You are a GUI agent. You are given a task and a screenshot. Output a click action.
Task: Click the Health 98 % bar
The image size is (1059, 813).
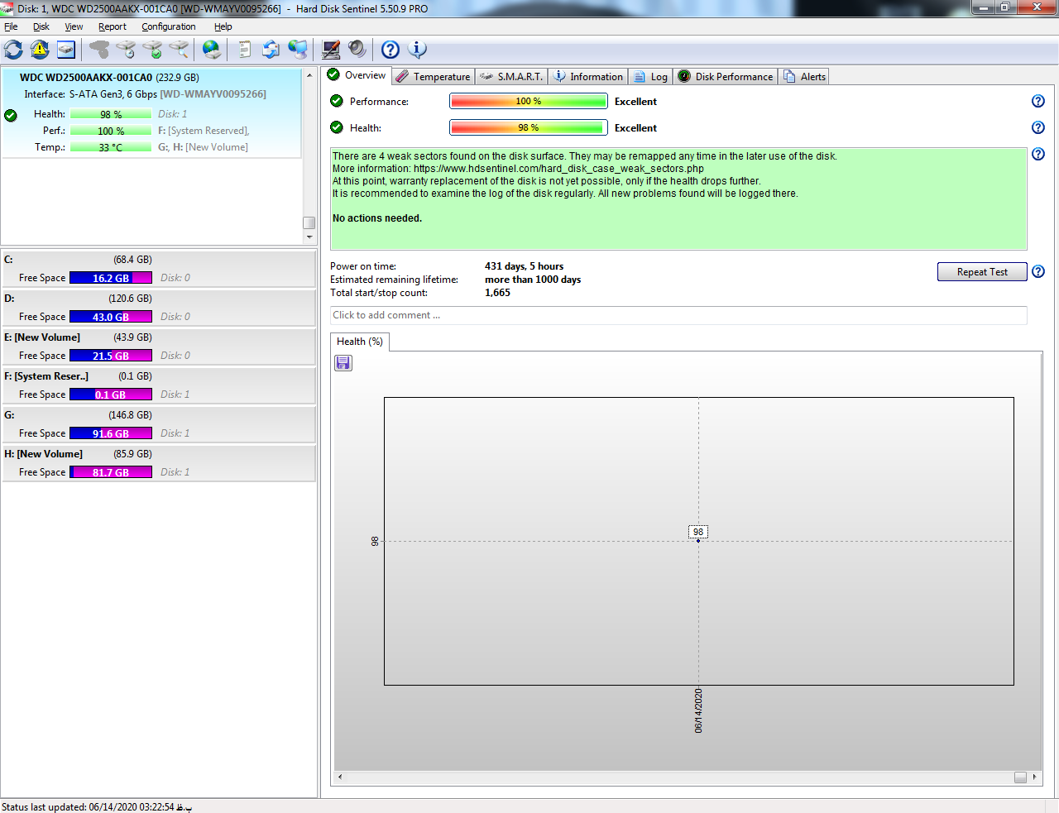tap(528, 127)
